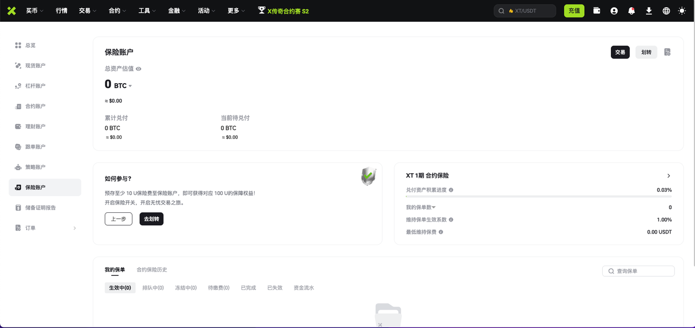Click the XT logo icon

11,11
